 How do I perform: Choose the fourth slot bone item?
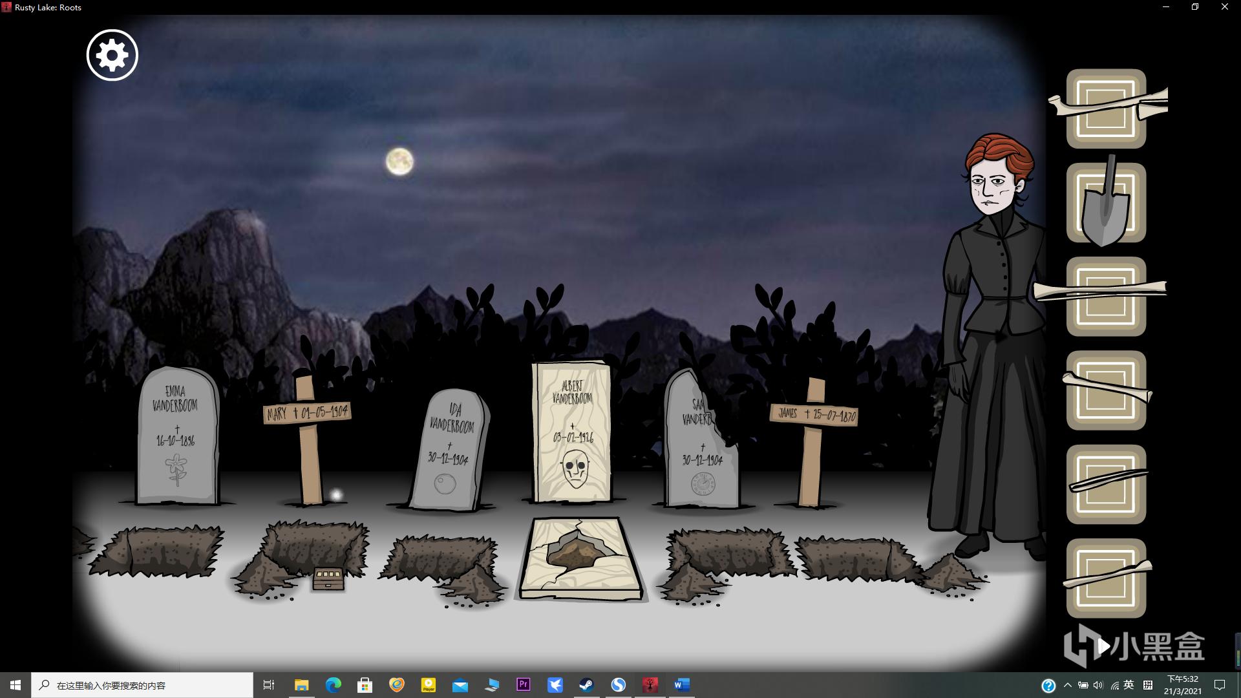(x=1106, y=390)
